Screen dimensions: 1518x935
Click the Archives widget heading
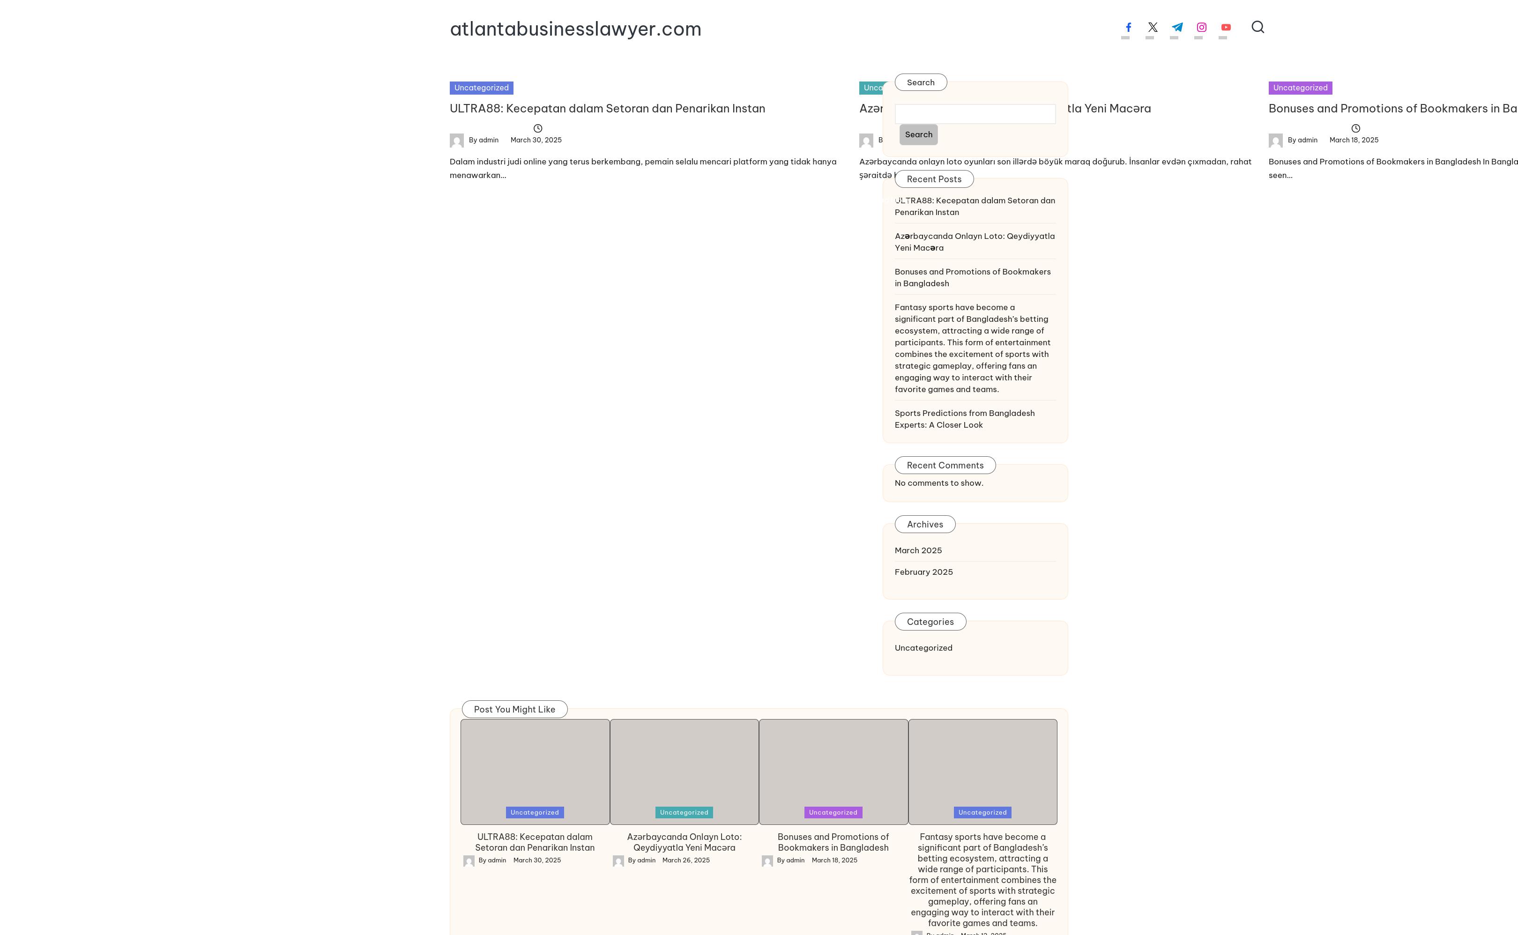tap(925, 524)
